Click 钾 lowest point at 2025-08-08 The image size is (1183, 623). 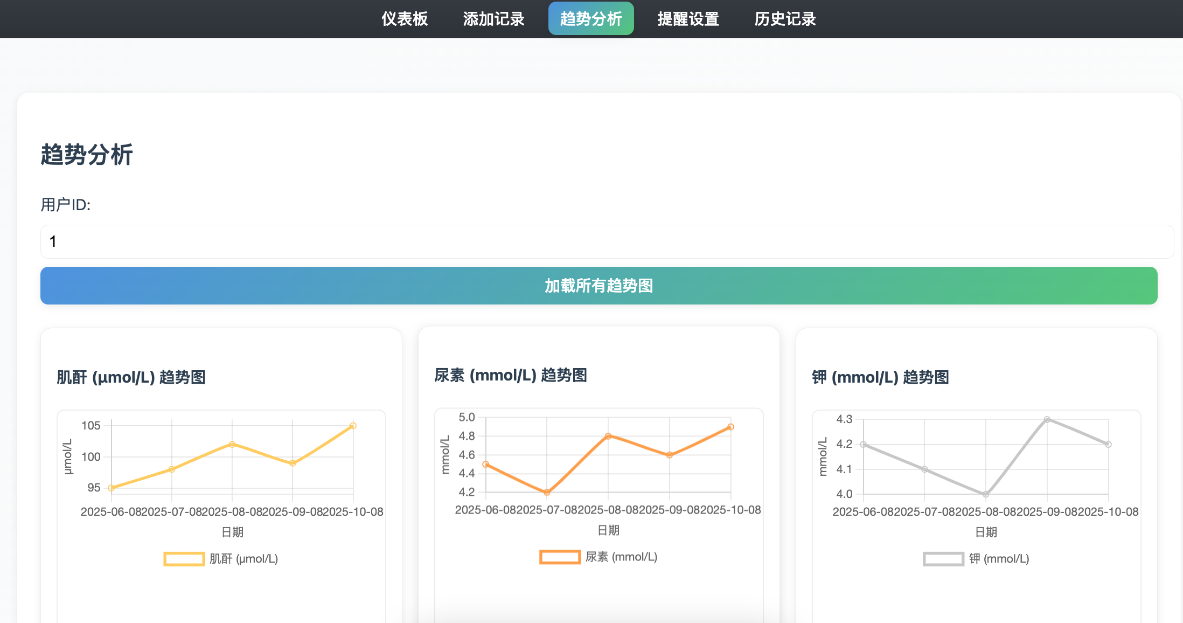coord(985,494)
